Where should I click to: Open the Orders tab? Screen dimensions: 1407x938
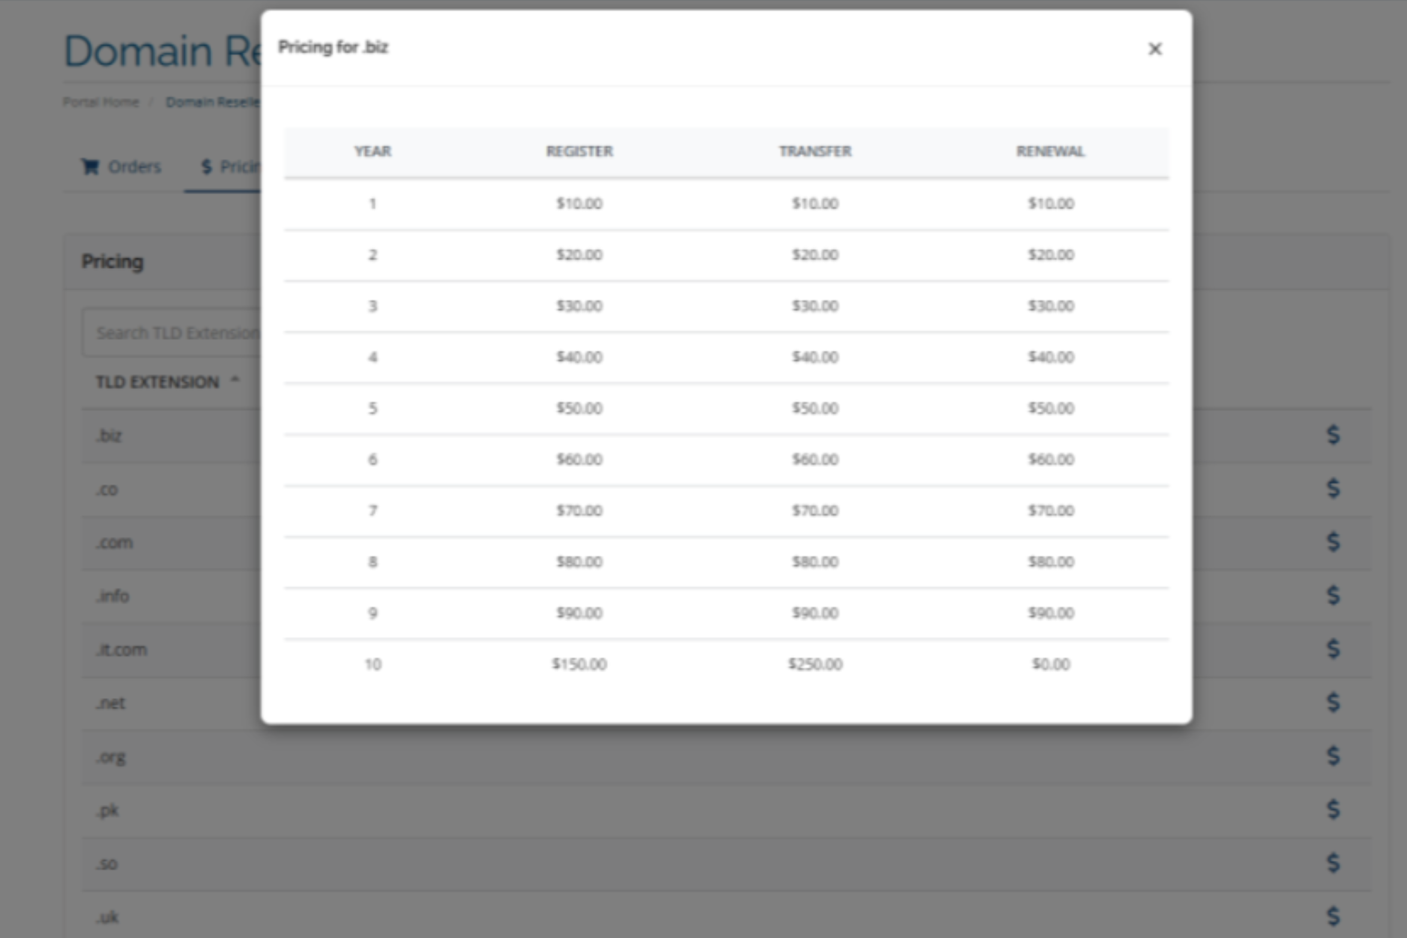point(133,167)
